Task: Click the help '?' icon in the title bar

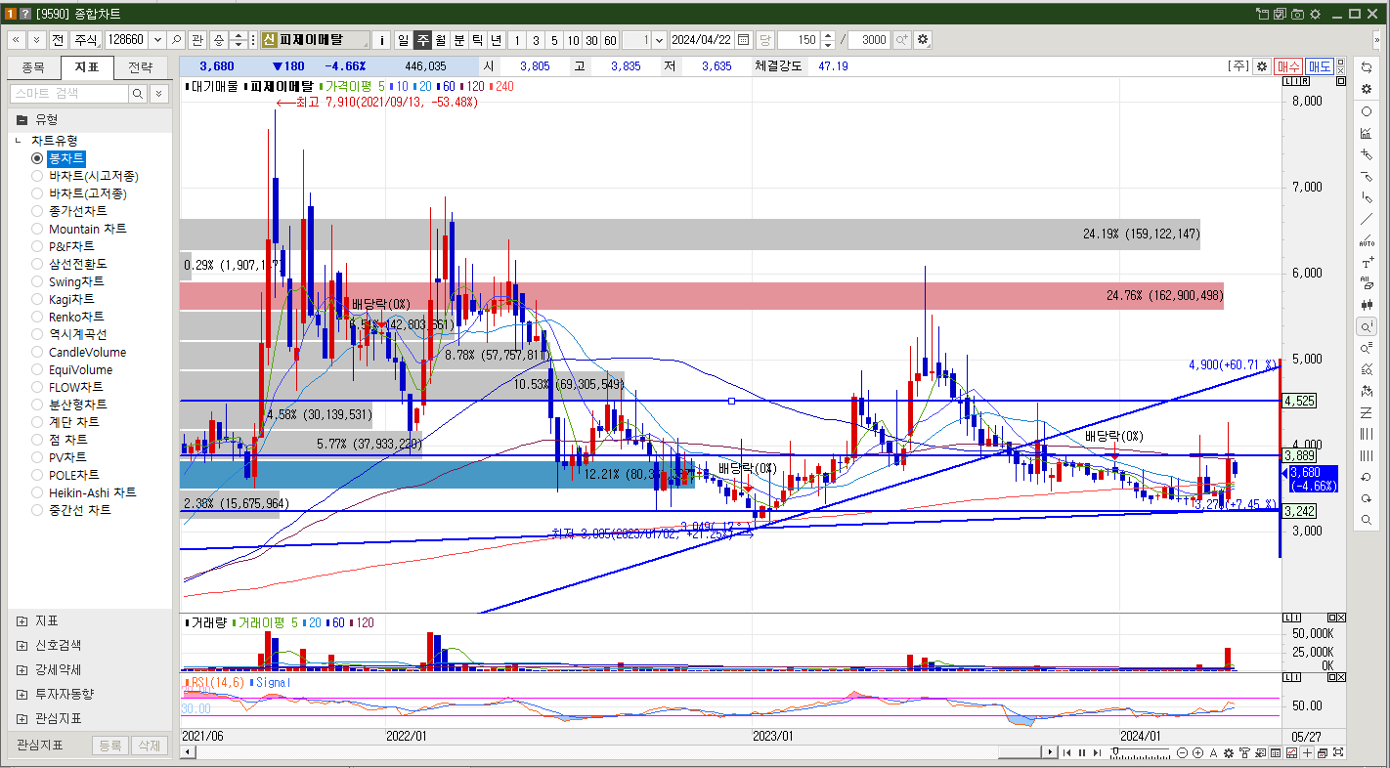Action: tap(24, 14)
